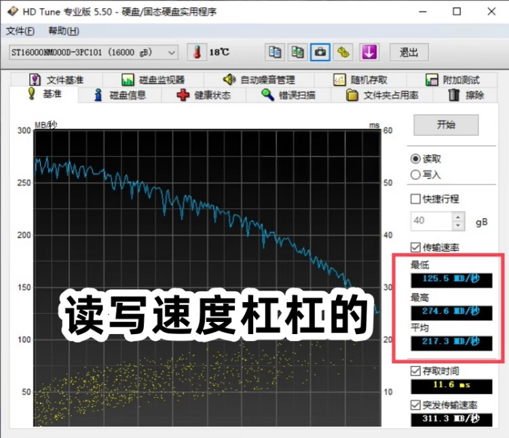The width and height of the screenshot is (509, 438).
Task: Decrease short stroke value with down arrow
Action: (x=458, y=225)
